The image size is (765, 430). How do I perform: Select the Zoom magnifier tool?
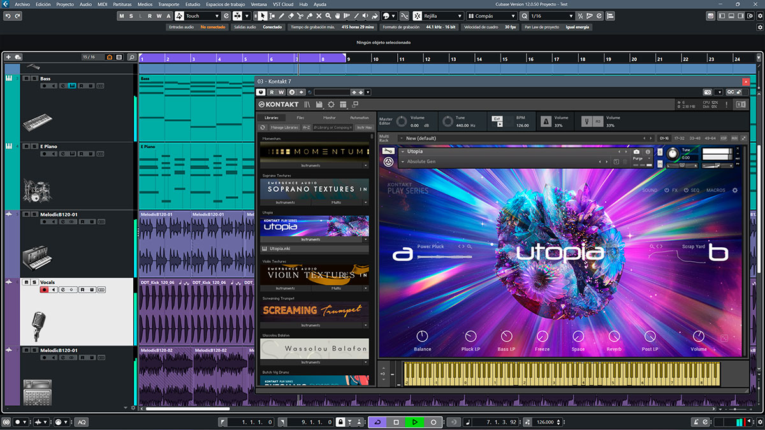click(x=328, y=16)
